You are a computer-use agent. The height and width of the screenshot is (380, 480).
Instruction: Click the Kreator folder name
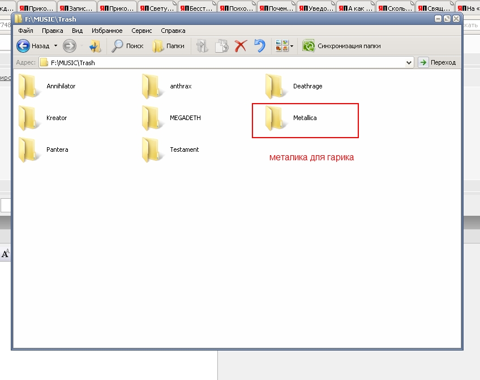pyautogui.click(x=57, y=118)
